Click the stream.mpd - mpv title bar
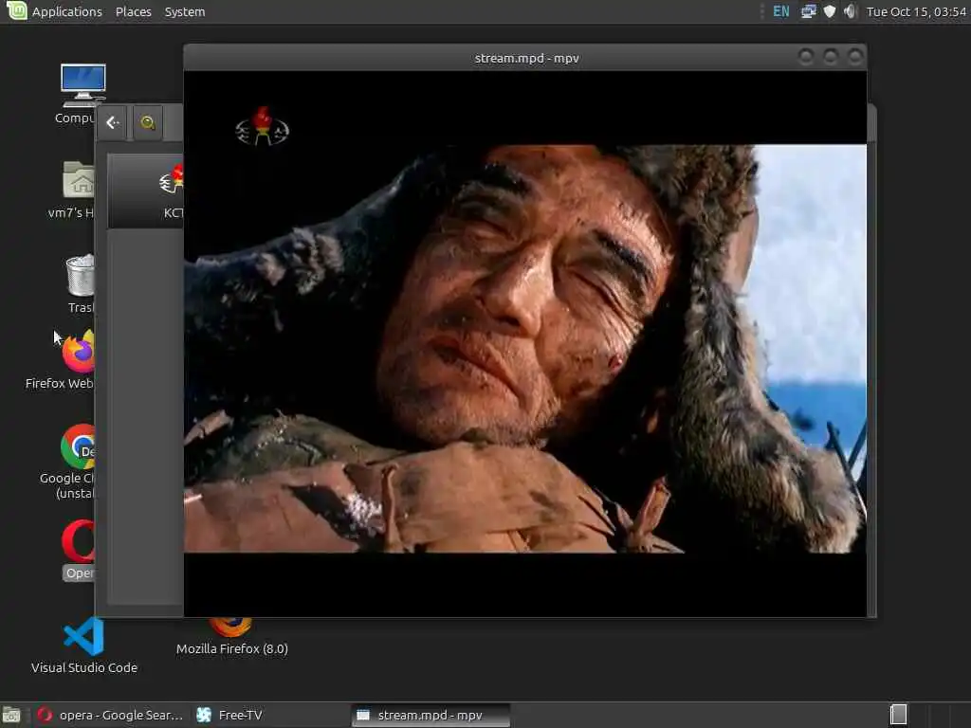Screen dimensions: 971x728 click(526, 58)
